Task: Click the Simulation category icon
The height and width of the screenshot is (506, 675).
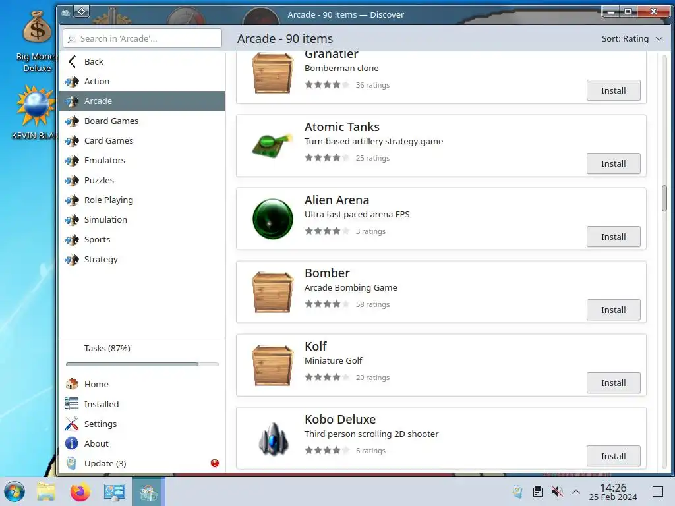Action: point(72,220)
